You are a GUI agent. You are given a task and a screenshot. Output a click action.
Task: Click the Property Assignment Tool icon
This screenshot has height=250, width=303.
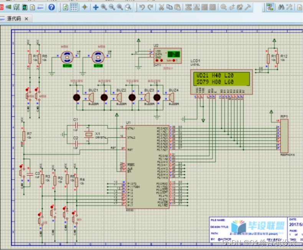coord(289,7)
